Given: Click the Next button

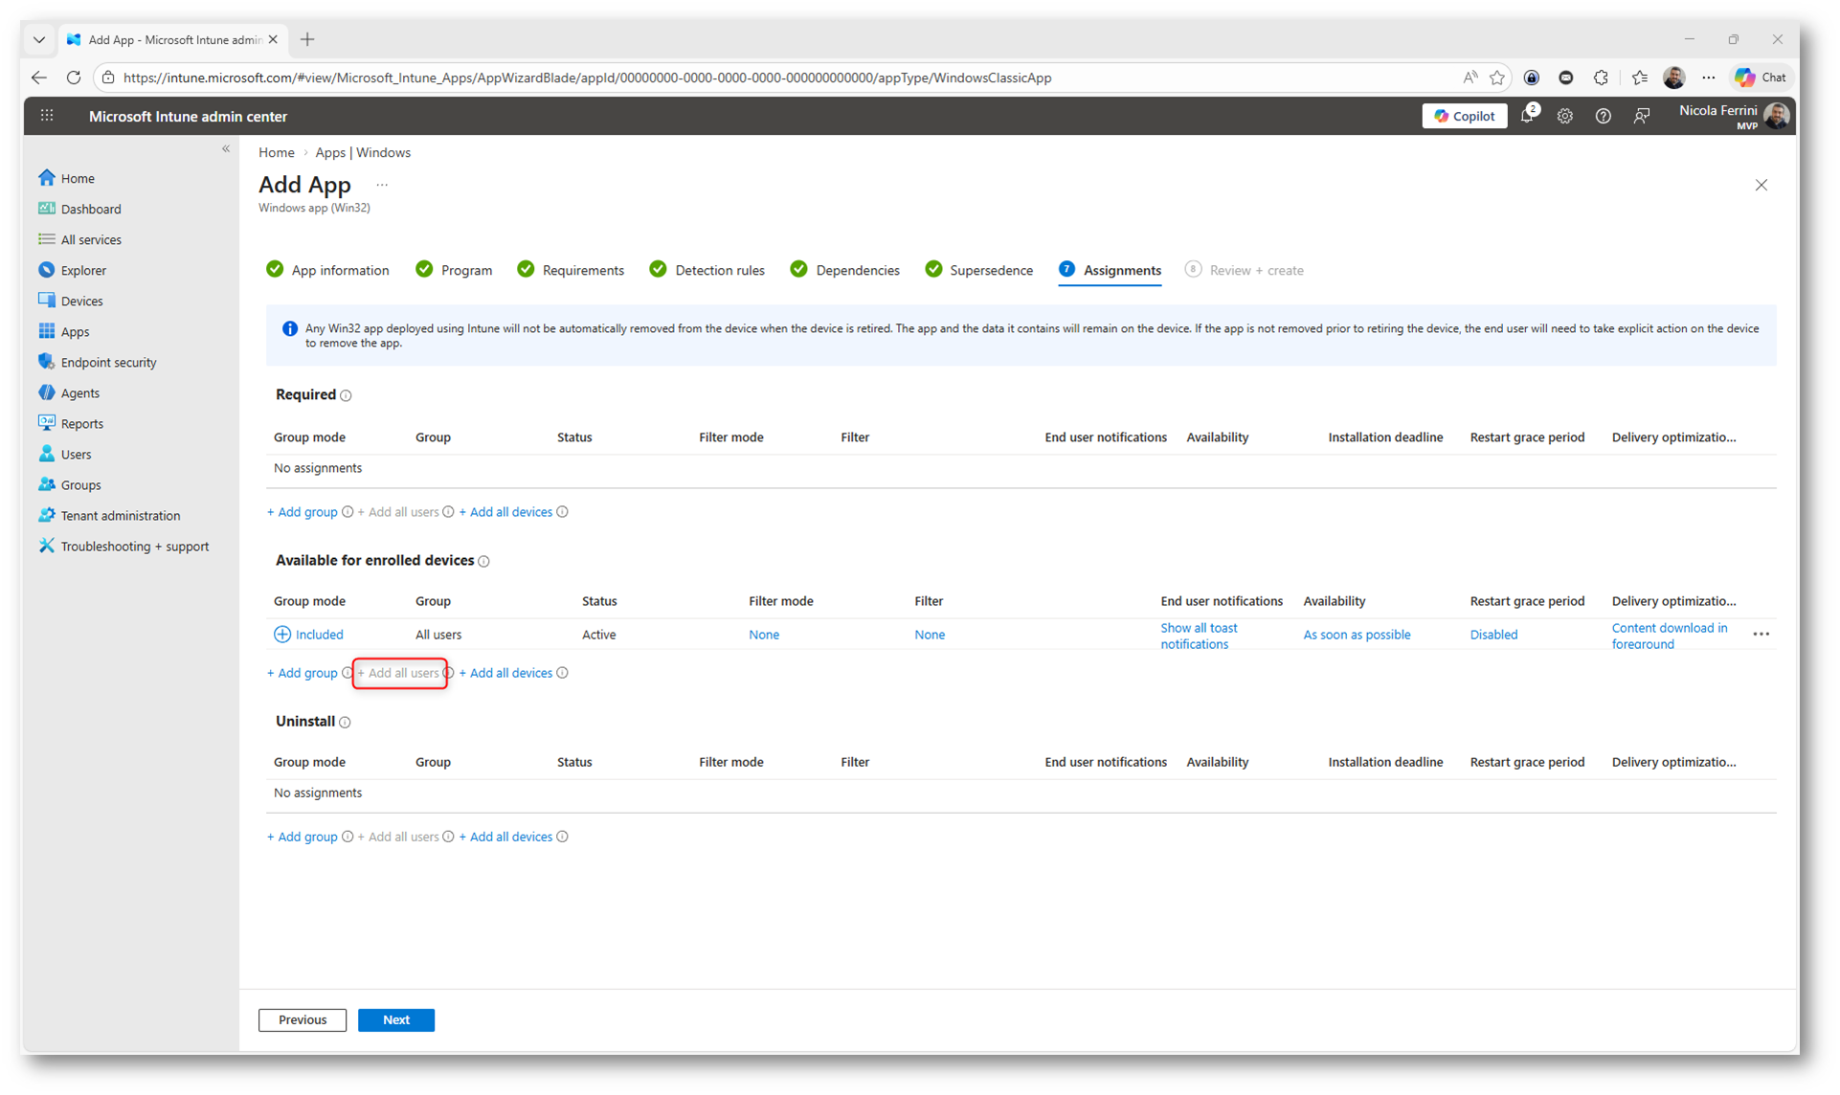Looking at the screenshot, I should (x=395, y=1020).
